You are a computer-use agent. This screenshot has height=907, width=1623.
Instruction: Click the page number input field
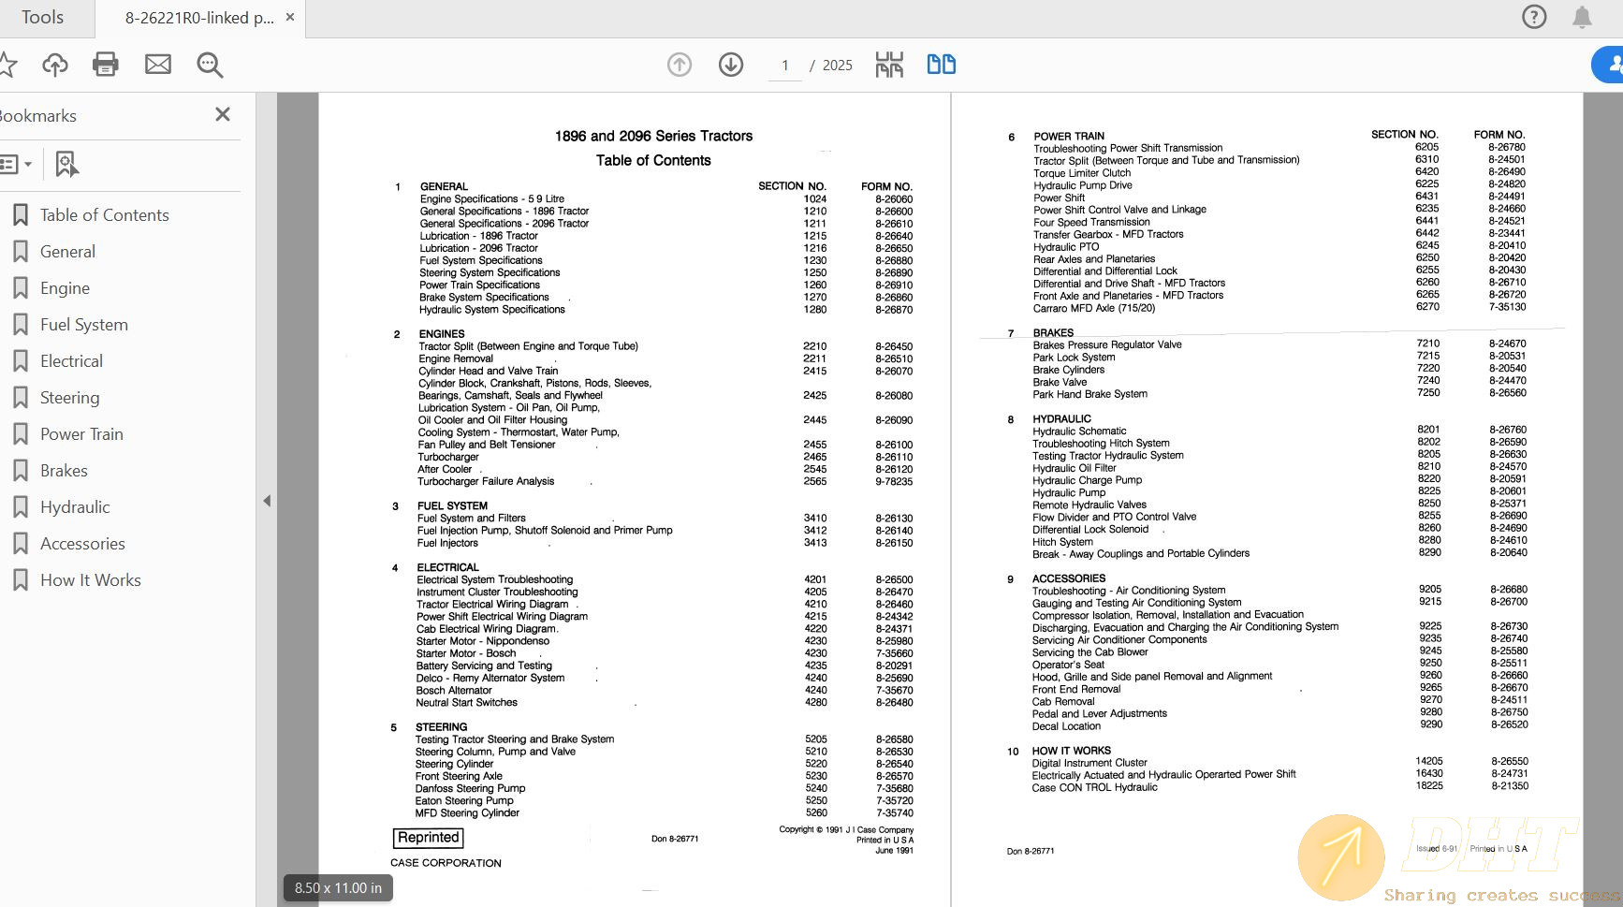click(x=784, y=64)
